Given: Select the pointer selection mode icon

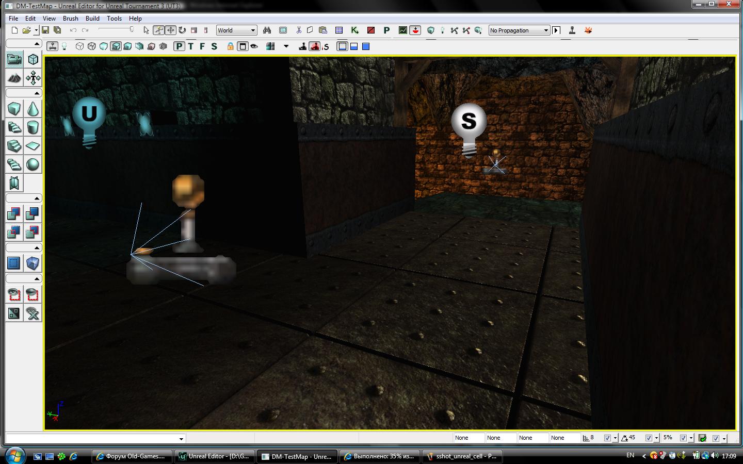Looking at the screenshot, I should [146, 30].
